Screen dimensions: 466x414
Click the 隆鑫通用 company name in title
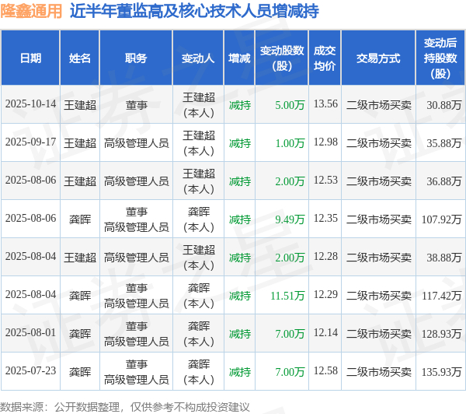tap(31, 12)
